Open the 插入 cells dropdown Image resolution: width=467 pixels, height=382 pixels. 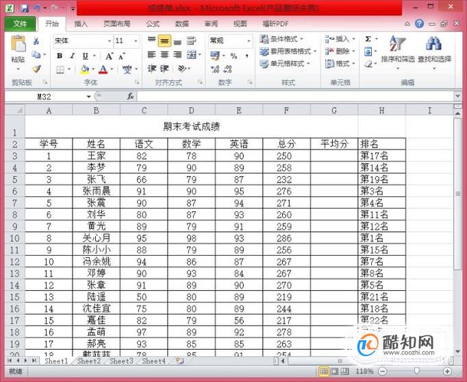pyautogui.click(x=340, y=39)
